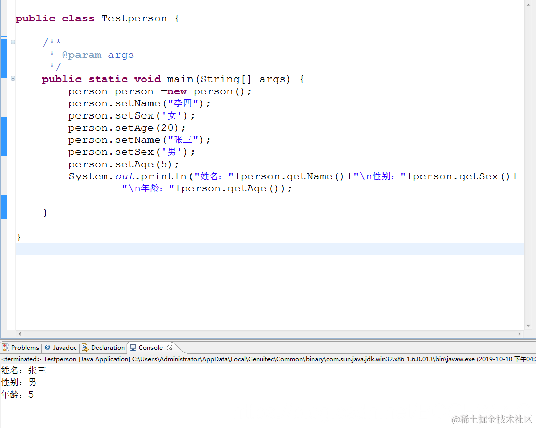Click the line person.setName("李四")
The width and height of the screenshot is (536, 428).
139,103
